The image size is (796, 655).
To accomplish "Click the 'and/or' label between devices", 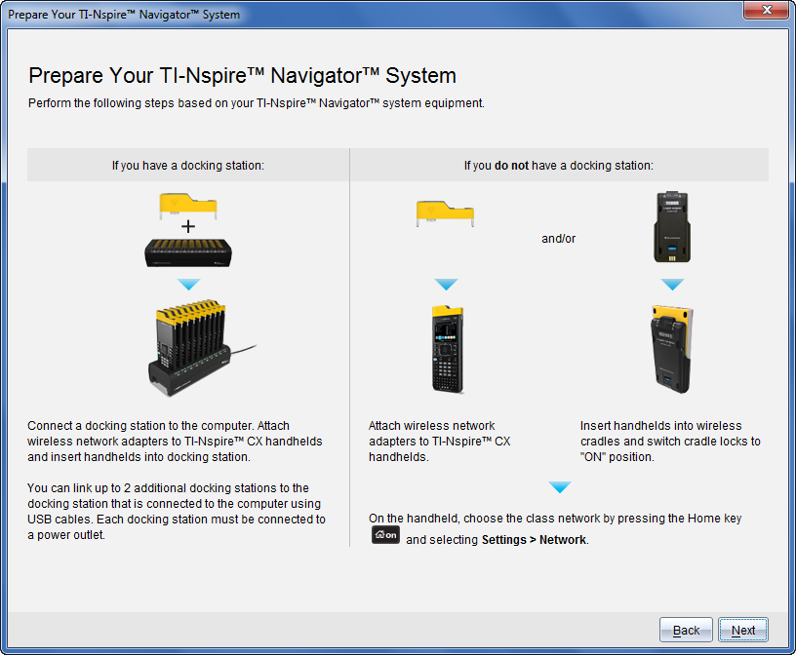I will (x=558, y=239).
